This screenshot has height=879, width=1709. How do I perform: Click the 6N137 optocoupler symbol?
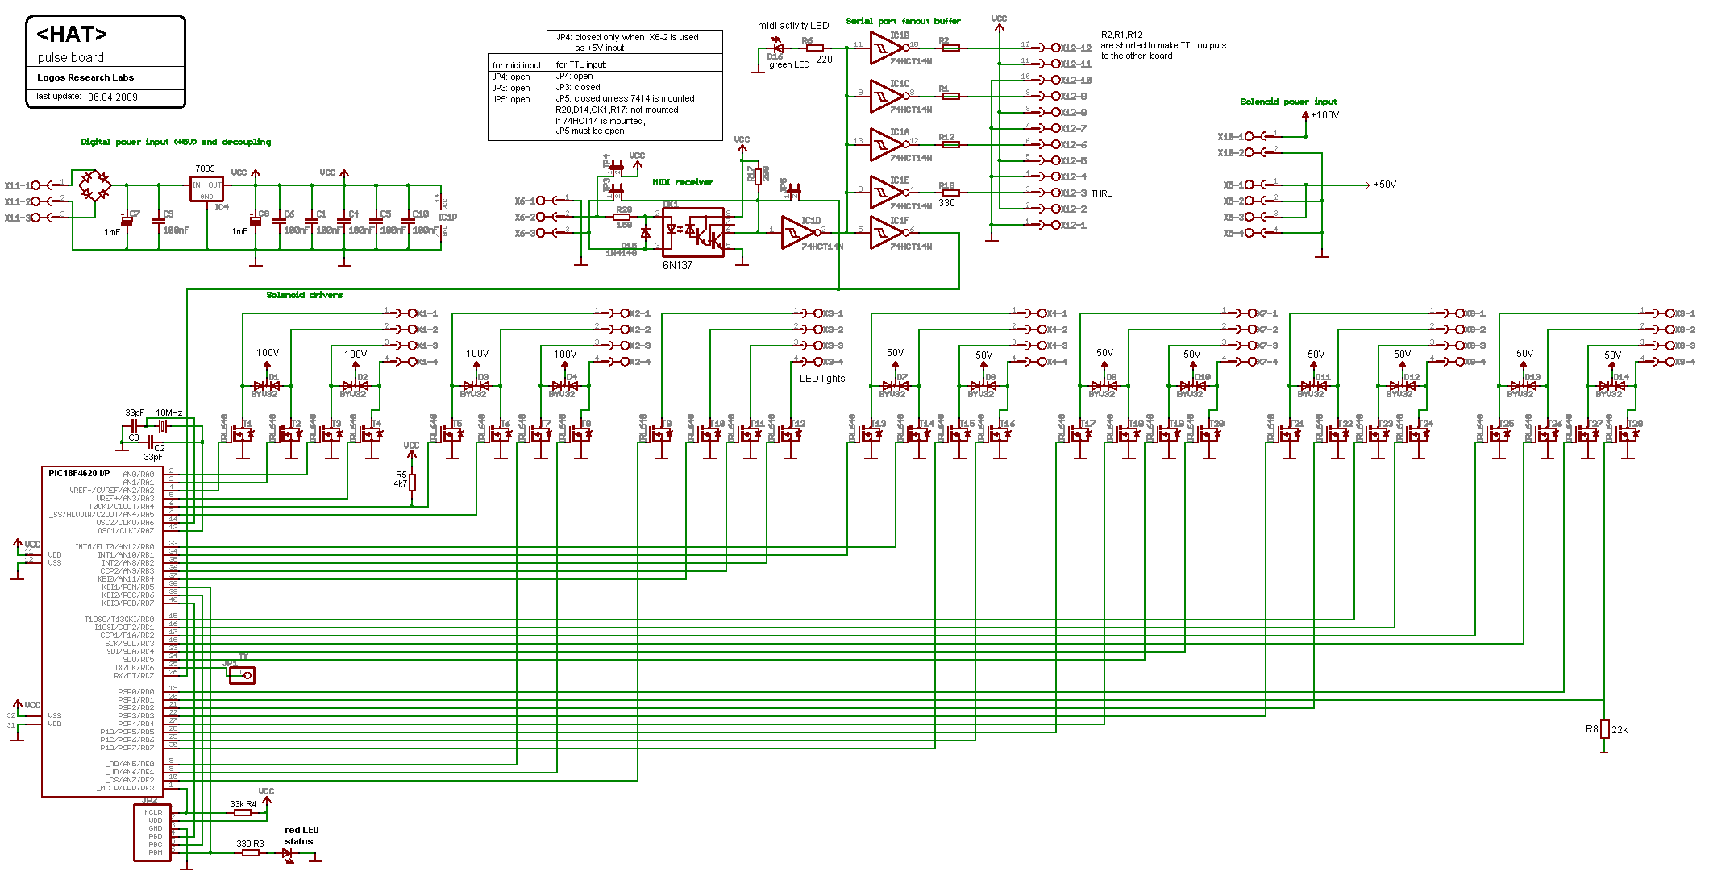[692, 232]
